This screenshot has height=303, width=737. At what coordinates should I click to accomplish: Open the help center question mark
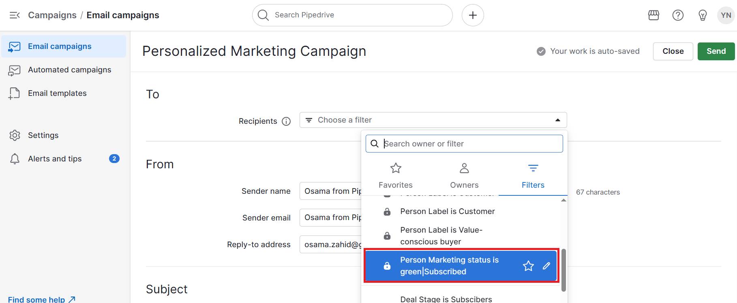point(678,15)
